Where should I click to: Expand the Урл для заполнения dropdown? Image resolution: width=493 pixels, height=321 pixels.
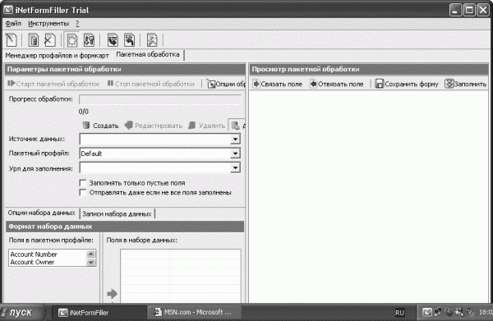tap(235, 167)
